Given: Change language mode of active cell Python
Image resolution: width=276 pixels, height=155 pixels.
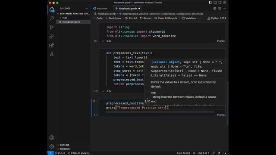Looking at the screenshot, I should [221, 115].
